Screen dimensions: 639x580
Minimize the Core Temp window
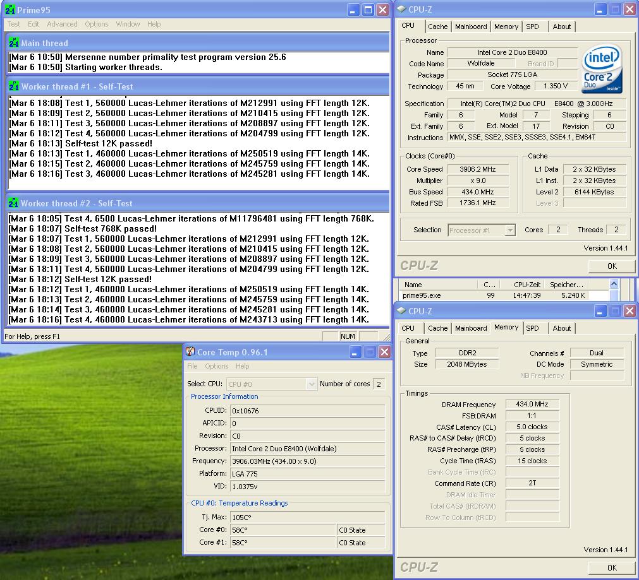coord(355,352)
